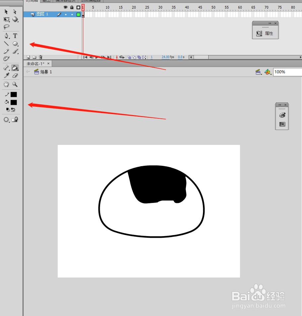Select the Selection tool (arrow)
302x316 pixels.
coord(6,12)
